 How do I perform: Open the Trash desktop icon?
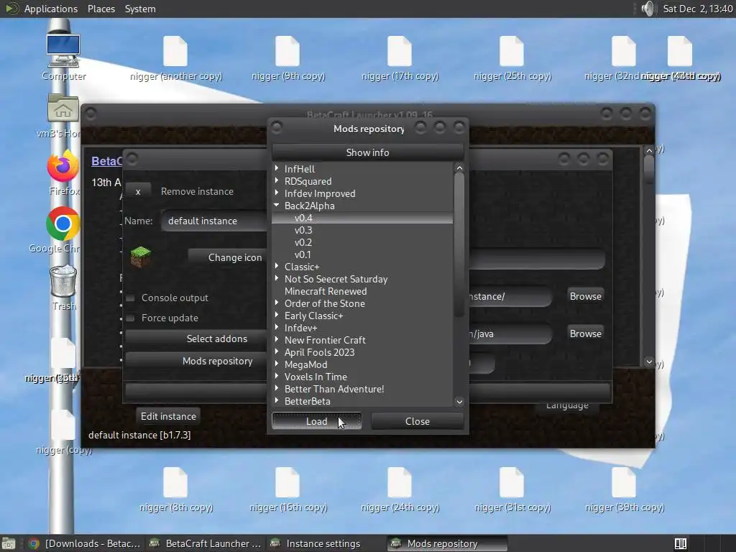tap(63, 281)
